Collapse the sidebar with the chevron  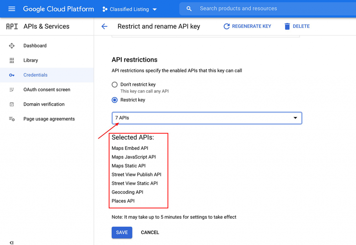[x=11, y=243]
